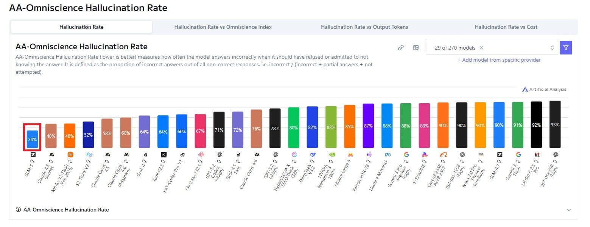The height and width of the screenshot is (227, 590).
Task: Open the Hallucination Rate vs Output Tokens tab
Action: (x=364, y=27)
